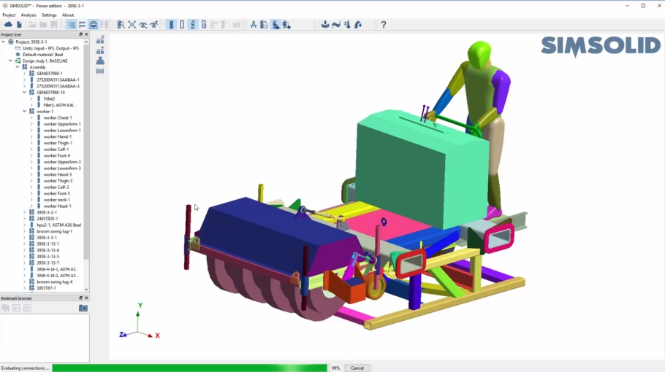Click the add connections icon with plus
The image size is (665, 372).
tap(100, 51)
